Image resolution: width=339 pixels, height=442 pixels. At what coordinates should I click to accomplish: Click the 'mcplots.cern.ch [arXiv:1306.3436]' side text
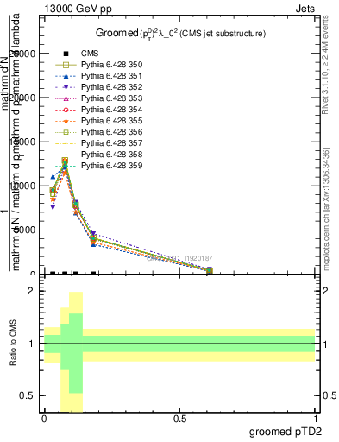pos(326,210)
